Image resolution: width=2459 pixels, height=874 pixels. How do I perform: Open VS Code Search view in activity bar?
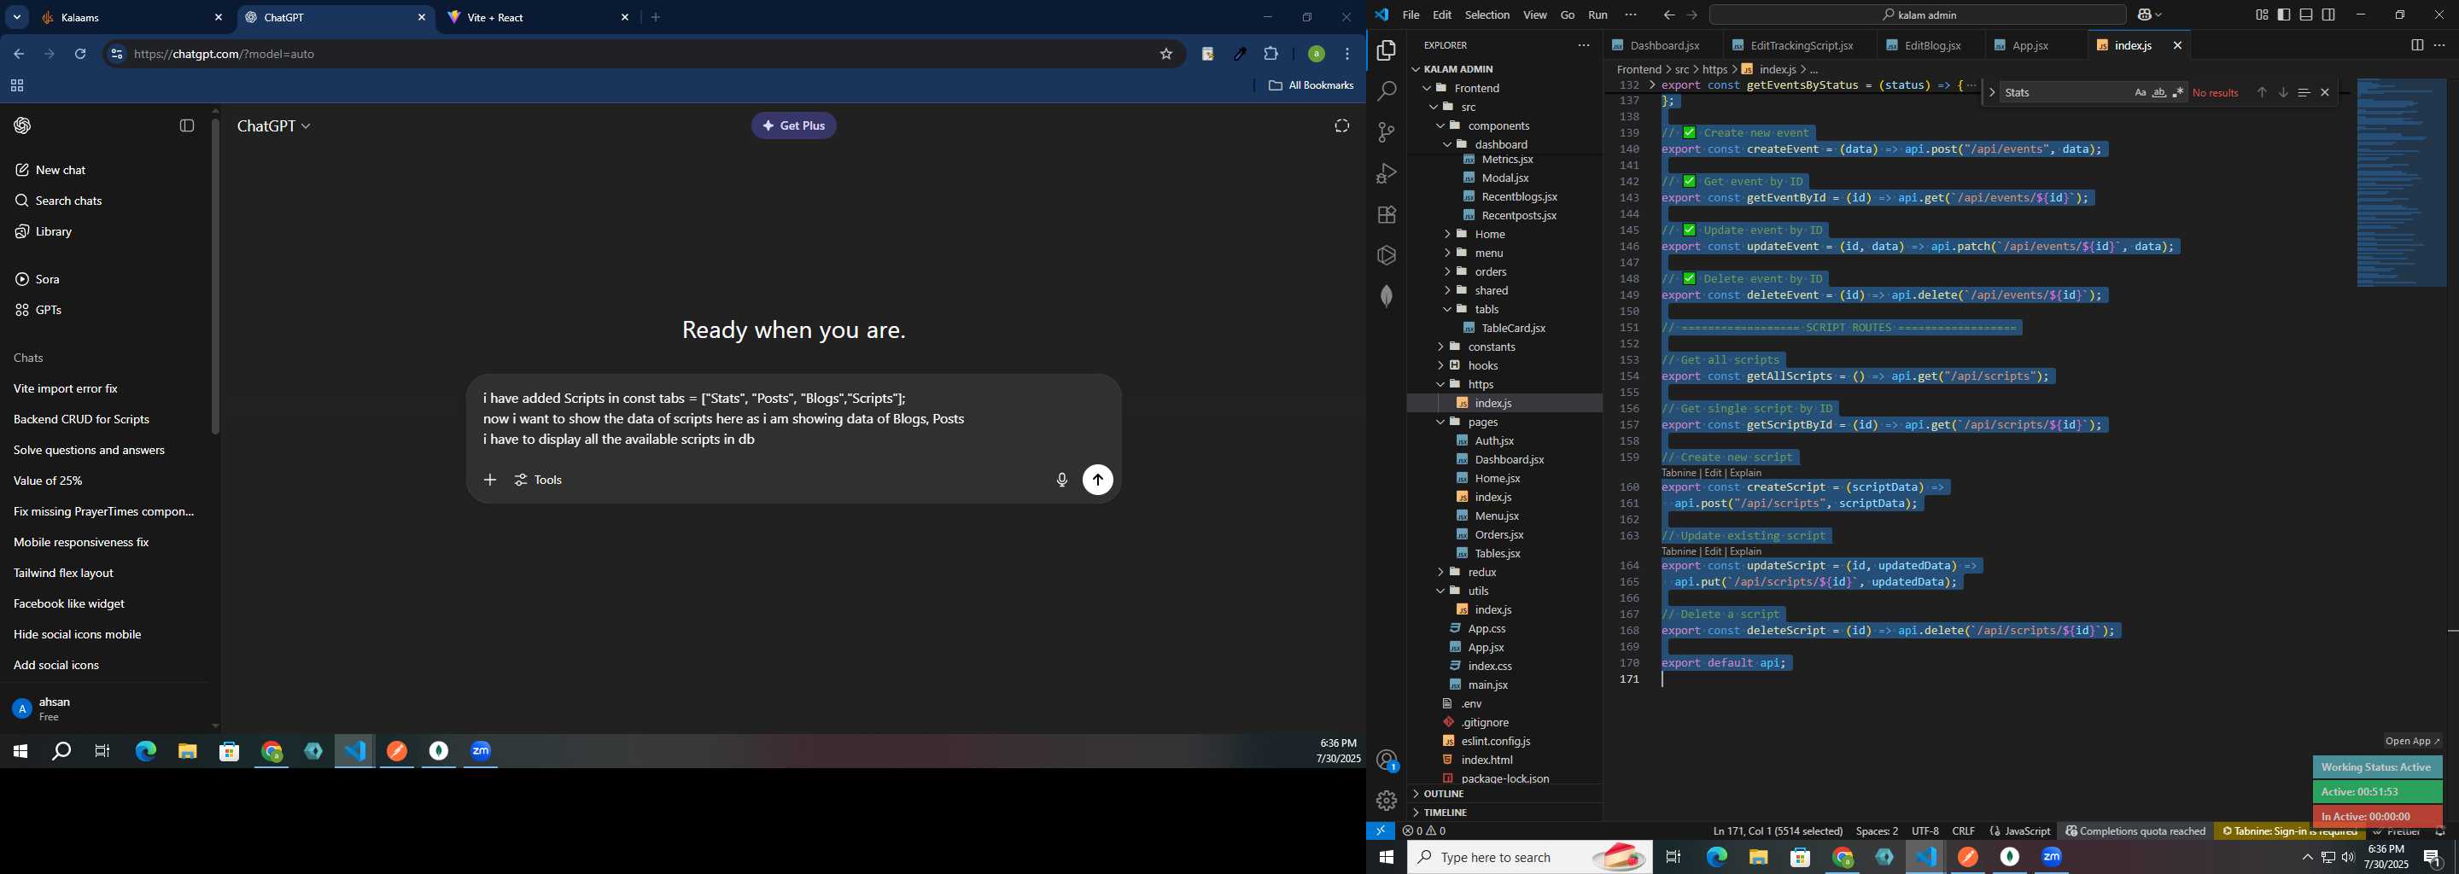1386,91
